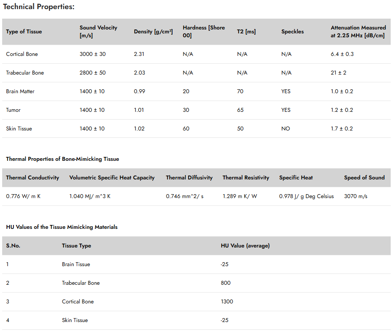Select 'Attenuation Measured at 2.25 MHz' header
This screenshot has height=332, width=392.
(358, 32)
